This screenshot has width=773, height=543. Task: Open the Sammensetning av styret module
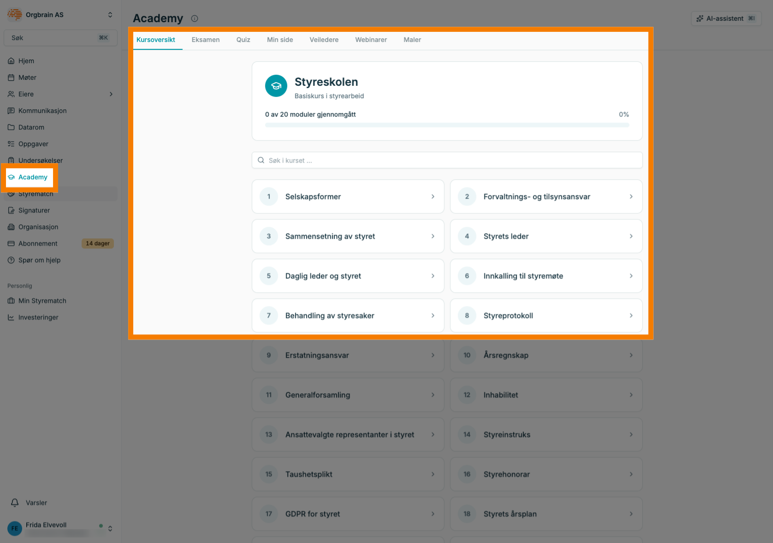(348, 236)
